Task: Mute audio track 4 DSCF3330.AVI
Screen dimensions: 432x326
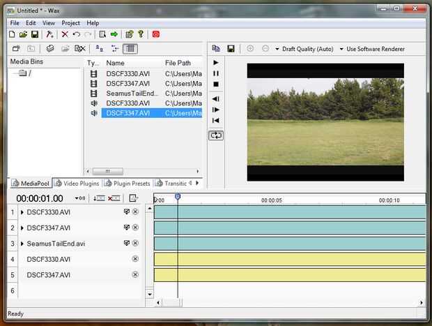Action: click(135, 259)
